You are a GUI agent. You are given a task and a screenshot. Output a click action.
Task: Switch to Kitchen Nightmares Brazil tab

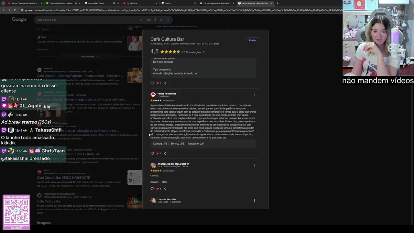pyautogui.click(x=217, y=3)
